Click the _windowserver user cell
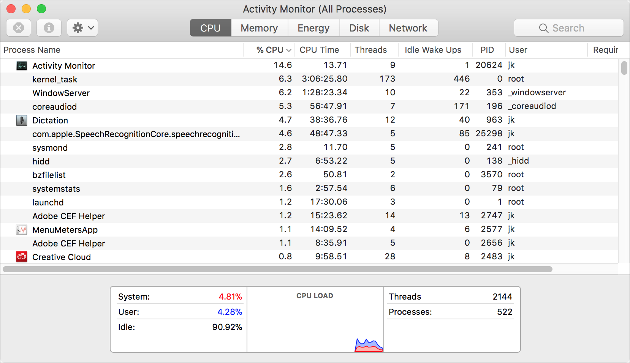630x363 pixels. [537, 92]
